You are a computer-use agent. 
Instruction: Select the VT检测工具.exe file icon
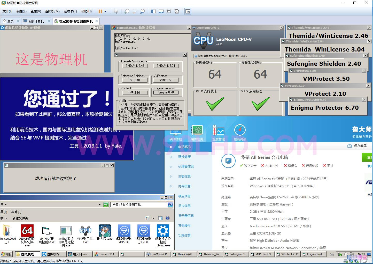[85, 234]
